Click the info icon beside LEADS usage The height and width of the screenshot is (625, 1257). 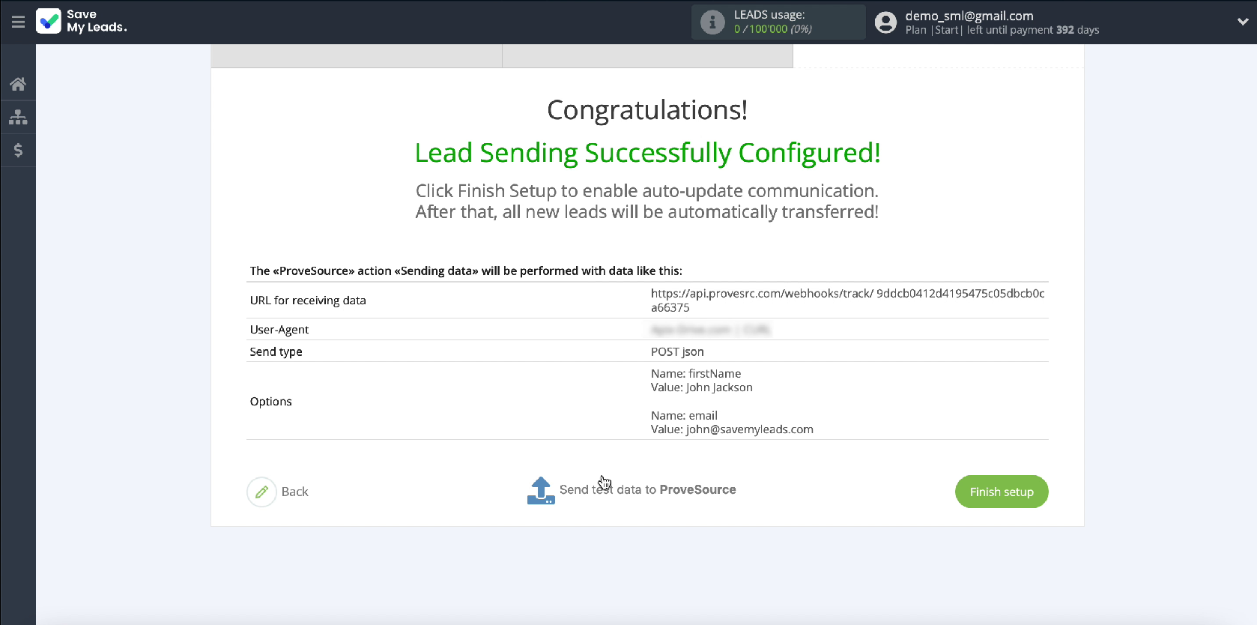(x=712, y=22)
